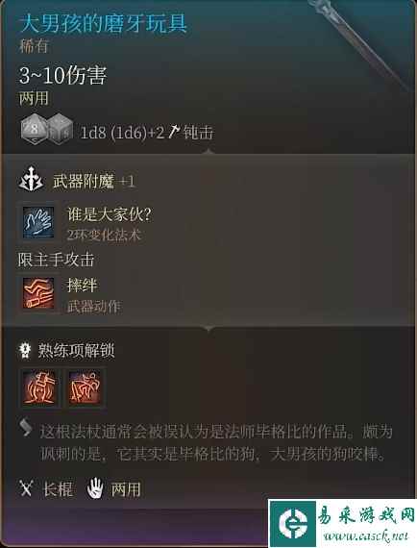Viewport: 417px width, 548px height.
Task: Click the 摔绊 weapon action name
Action: [82, 286]
